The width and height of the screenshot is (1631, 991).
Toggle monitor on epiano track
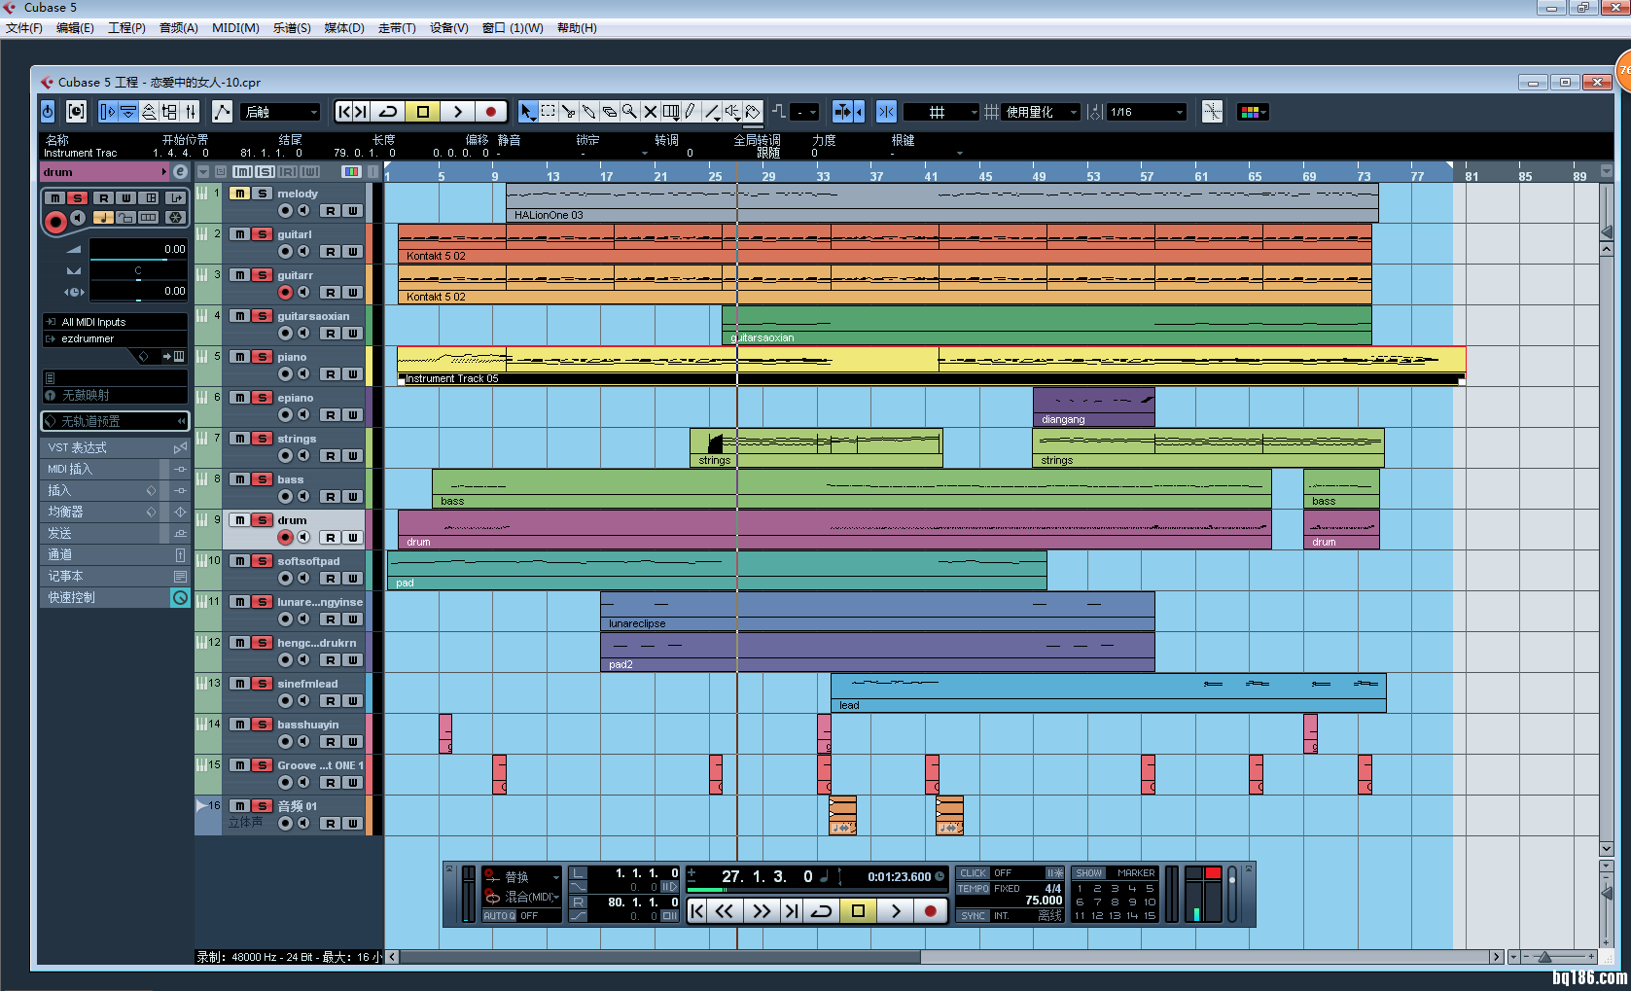pos(303,414)
